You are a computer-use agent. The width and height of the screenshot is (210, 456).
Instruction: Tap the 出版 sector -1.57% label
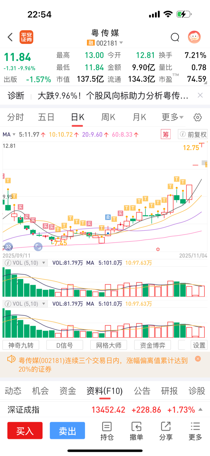[x=27, y=79]
